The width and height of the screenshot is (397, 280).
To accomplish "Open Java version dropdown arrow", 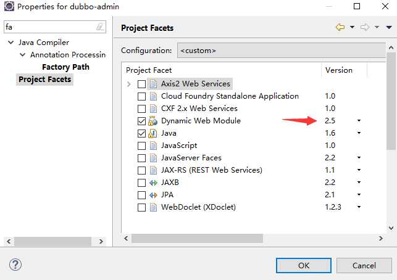I will [359, 133].
